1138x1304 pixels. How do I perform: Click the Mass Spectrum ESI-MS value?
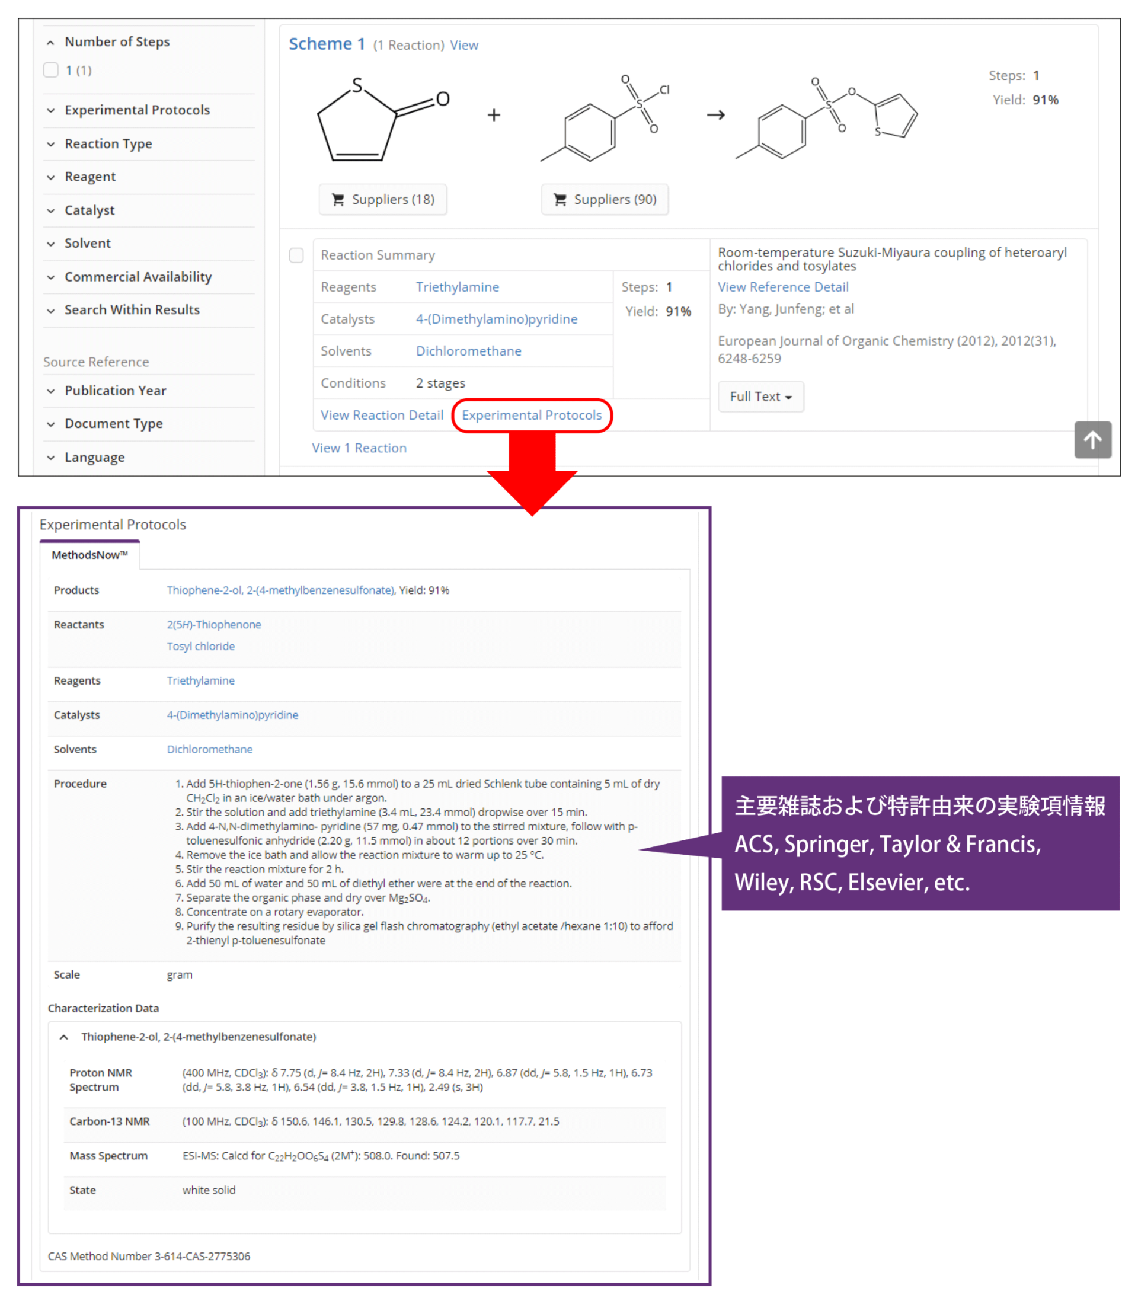321,1155
